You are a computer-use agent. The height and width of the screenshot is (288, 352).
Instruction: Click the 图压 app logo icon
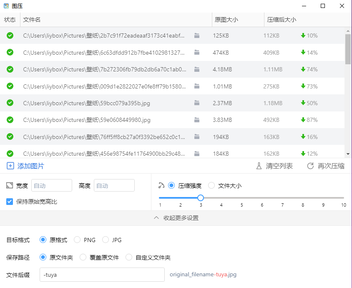click(x=6, y=6)
